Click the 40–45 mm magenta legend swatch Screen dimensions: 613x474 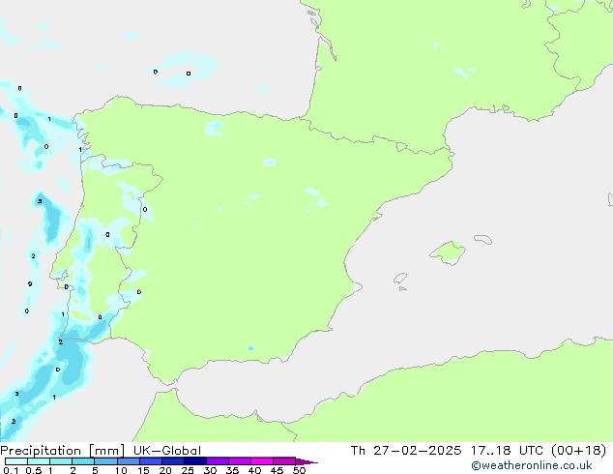click(x=262, y=461)
